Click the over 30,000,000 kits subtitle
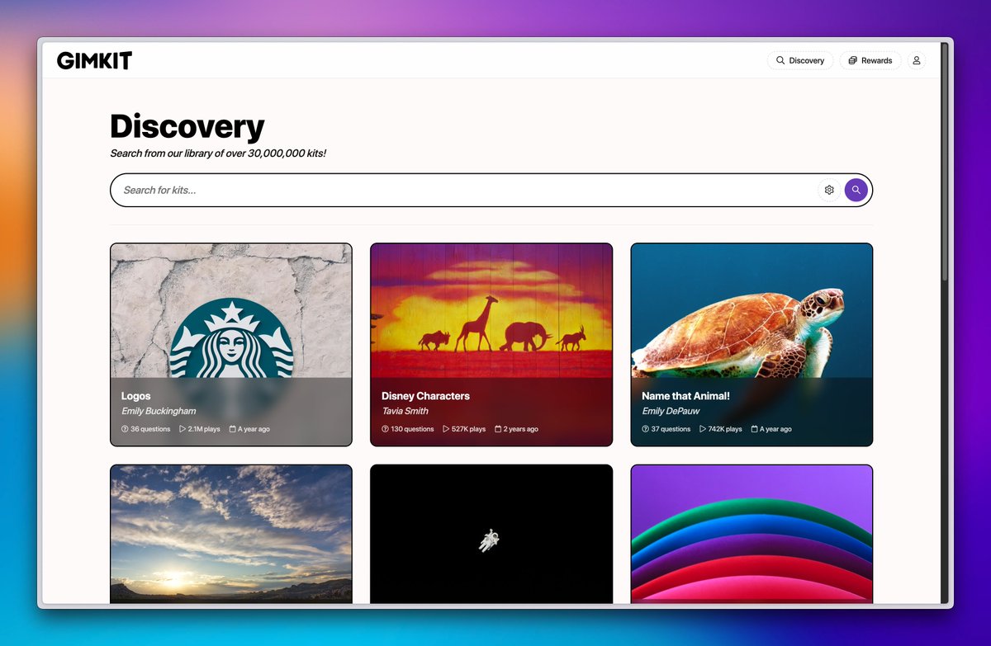 point(218,153)
